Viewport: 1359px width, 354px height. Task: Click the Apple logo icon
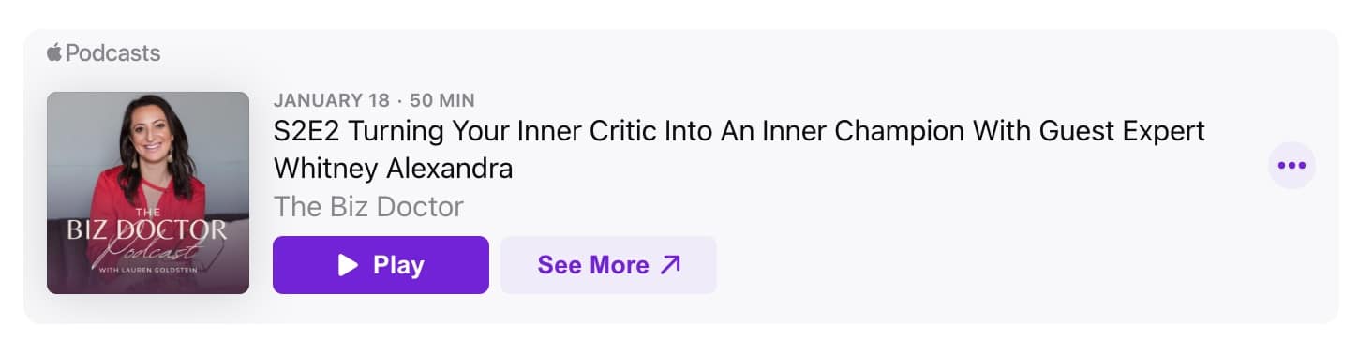pyautogui.click(x=54, y=52)
